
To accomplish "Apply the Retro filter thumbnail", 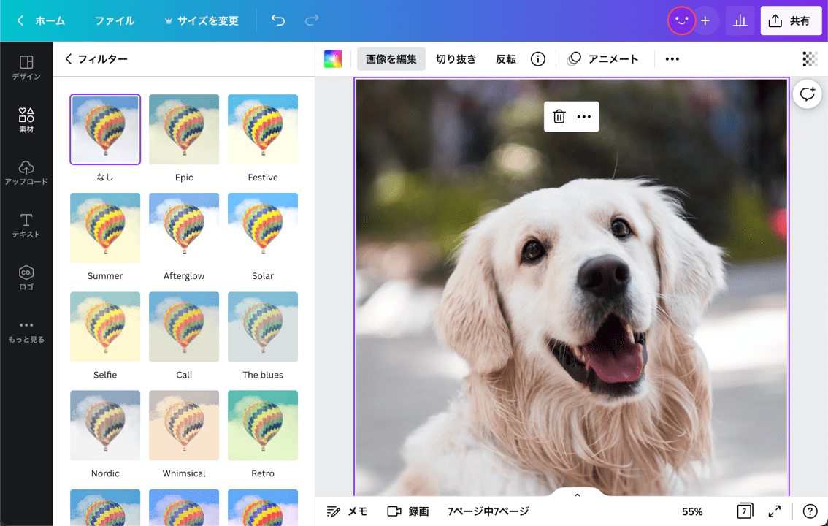I will coord(263,425).
